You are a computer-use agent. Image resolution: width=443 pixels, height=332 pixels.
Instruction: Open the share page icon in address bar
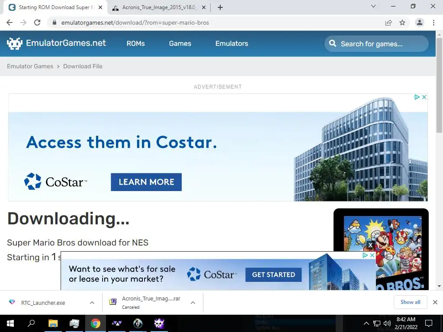388,22
